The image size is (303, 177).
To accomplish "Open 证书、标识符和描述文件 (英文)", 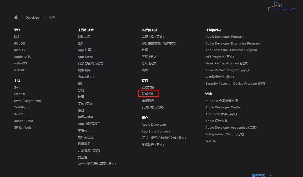I will click(164, 138).
